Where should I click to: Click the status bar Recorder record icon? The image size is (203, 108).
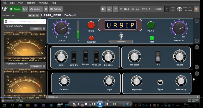pos(3,101)
